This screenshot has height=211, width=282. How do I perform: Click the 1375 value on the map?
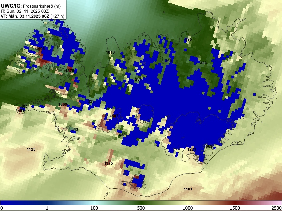click(108, 163)
